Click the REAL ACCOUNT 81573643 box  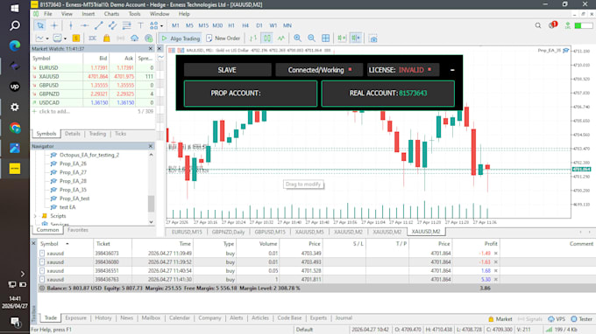(387, 94)
